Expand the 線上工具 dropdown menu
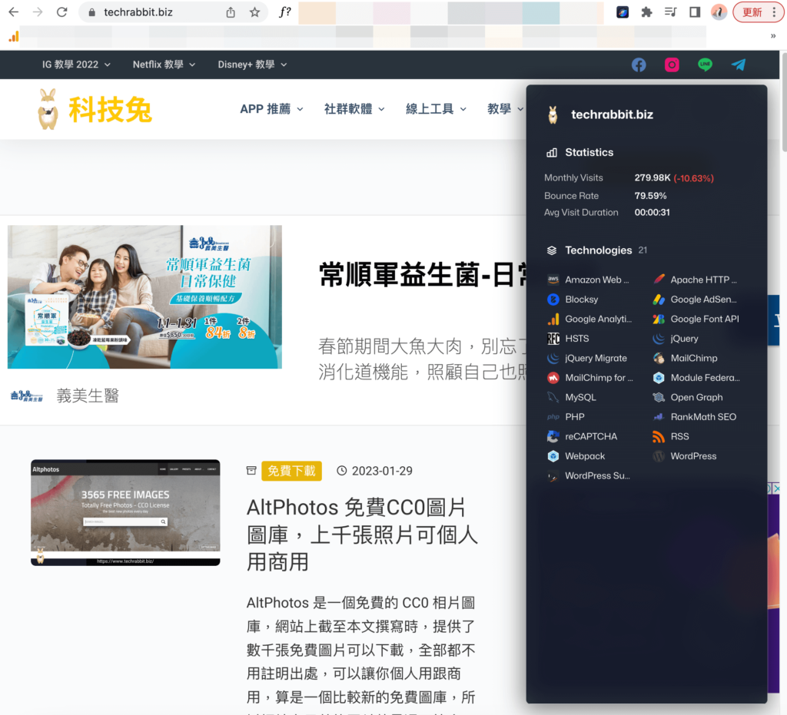 tap(437, 109)
